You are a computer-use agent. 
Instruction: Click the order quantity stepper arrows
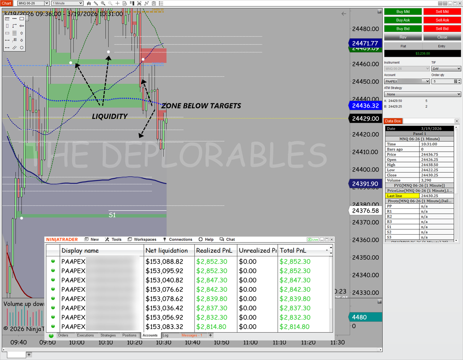(x=459, y=81)
